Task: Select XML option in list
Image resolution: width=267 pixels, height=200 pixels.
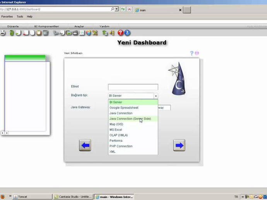Action: (x=133, y=152)
